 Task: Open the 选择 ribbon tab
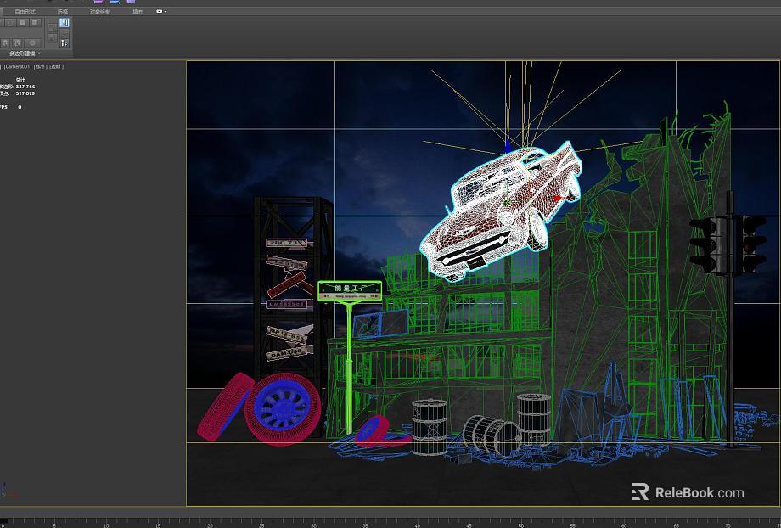click(62, 11)
